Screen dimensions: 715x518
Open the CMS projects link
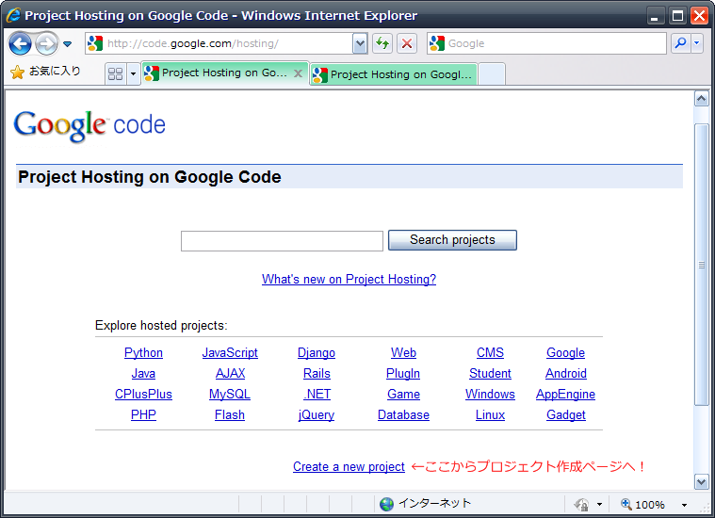point(490,353)
